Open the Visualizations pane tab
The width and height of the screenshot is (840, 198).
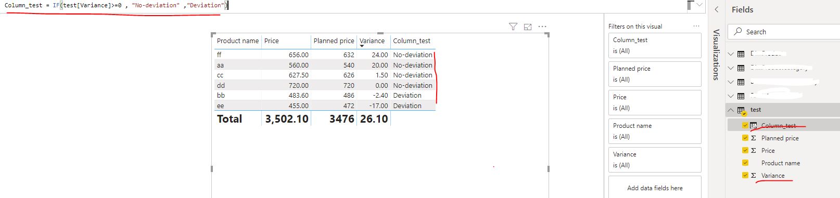click(x=716, y=54)
